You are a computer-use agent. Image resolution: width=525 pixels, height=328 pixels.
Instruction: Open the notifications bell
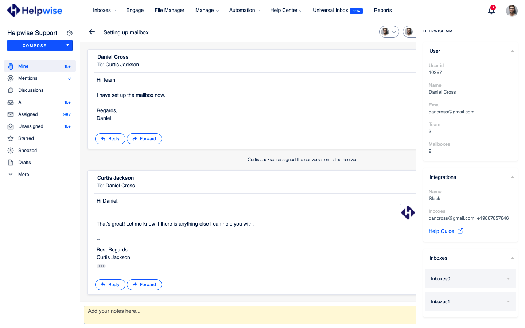[491, 10]
